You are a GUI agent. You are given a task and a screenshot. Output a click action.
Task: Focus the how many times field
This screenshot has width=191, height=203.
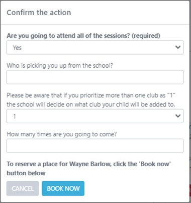click(x=95, y=146)
